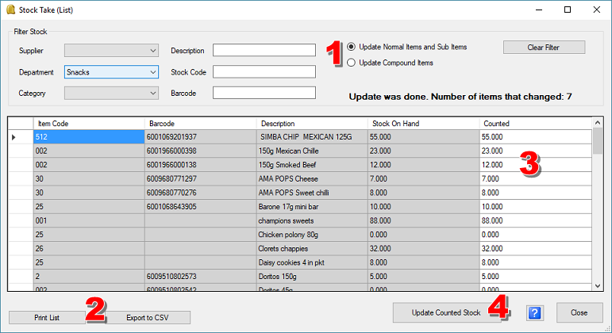612x333 pixels.
Task: Sort by the Stock On Hand column header
Action: (x=423, y=124)
